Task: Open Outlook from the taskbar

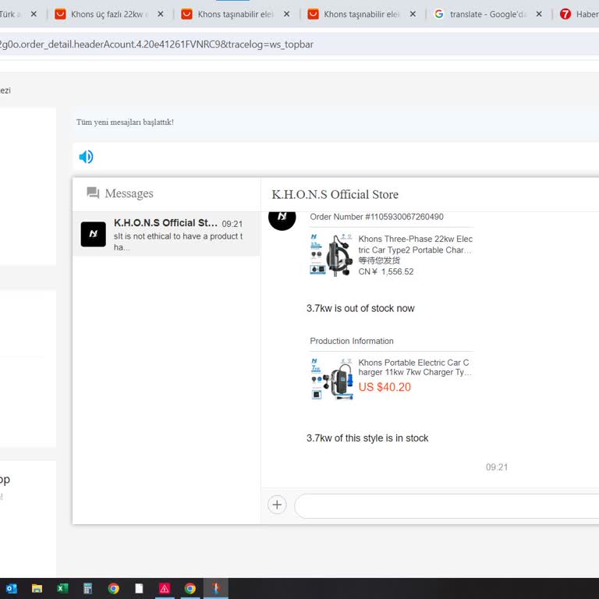Action: (x=12, y=589)
